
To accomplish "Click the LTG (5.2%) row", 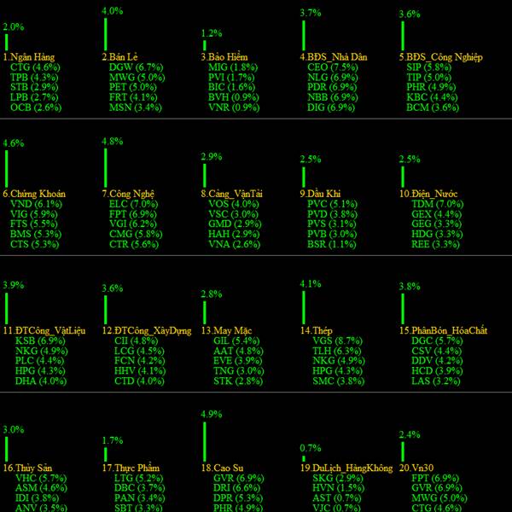I will 138,479.
